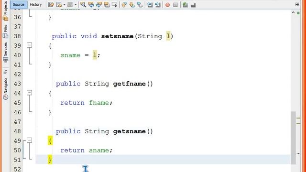The width and height of the screenshot is (306, 172).
Task: Collapse the setsname method fold on line 39
Action: click(29, 45)
